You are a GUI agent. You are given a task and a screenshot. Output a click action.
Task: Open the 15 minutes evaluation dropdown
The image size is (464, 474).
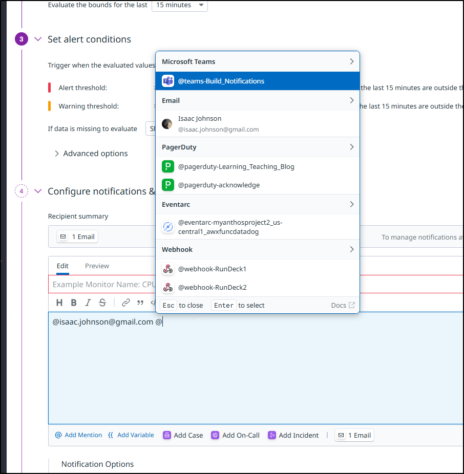180,5
